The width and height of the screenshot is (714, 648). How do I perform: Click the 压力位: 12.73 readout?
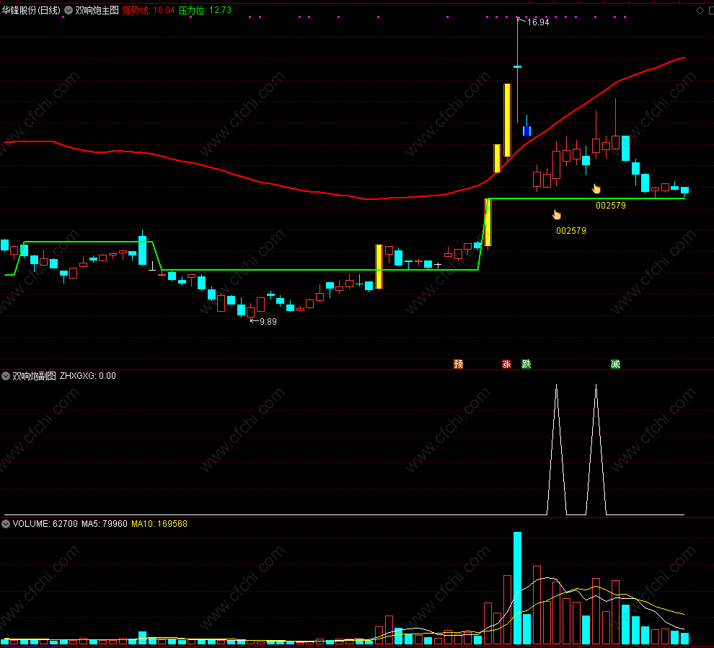coord(205,10)
